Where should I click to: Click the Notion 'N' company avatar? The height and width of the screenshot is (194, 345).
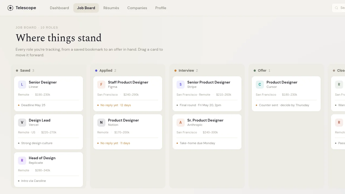click(x=101, y=122)
